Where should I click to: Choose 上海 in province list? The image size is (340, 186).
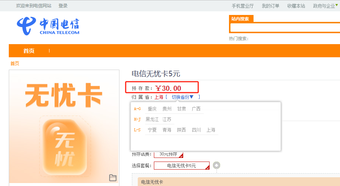tap(211, 130)
